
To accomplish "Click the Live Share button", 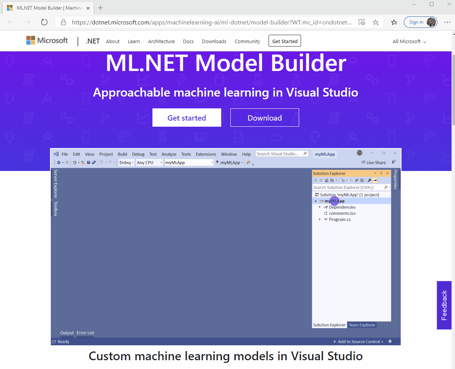I will (374, 163).
